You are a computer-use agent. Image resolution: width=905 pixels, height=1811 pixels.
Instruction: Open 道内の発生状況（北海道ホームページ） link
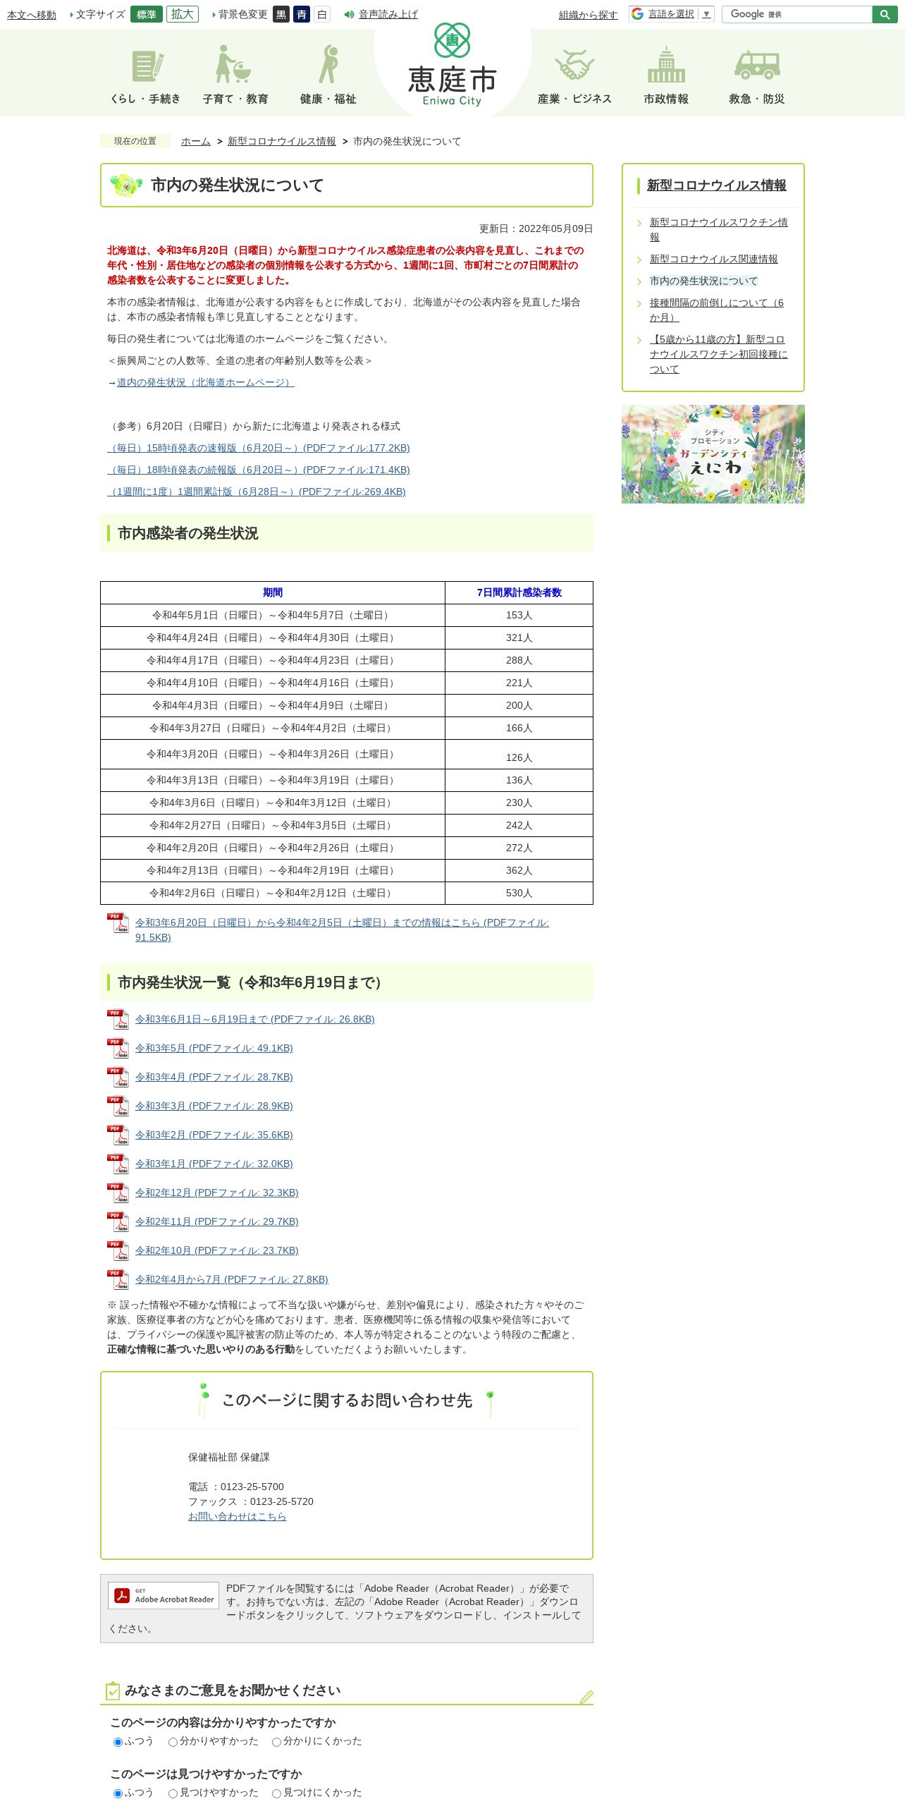click(205, 382)
